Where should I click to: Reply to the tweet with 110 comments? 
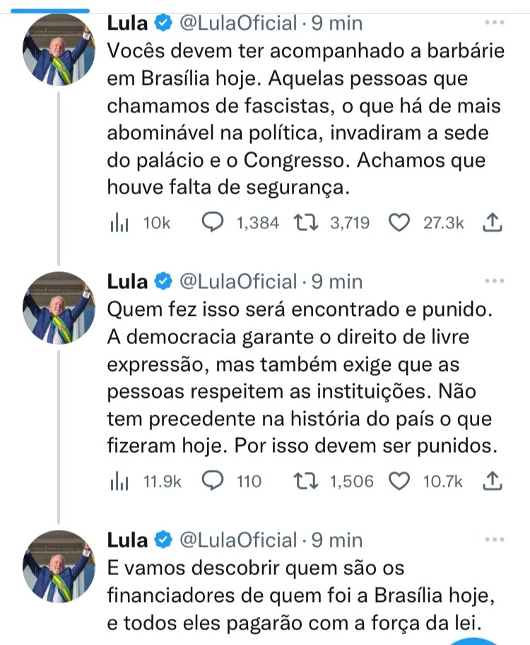213,482
